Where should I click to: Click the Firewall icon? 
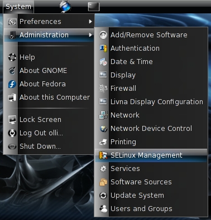click(103, 89)
